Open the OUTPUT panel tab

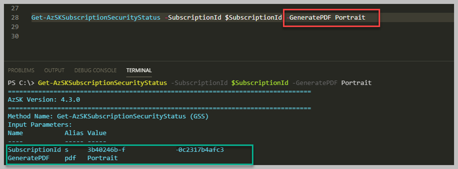54,70
